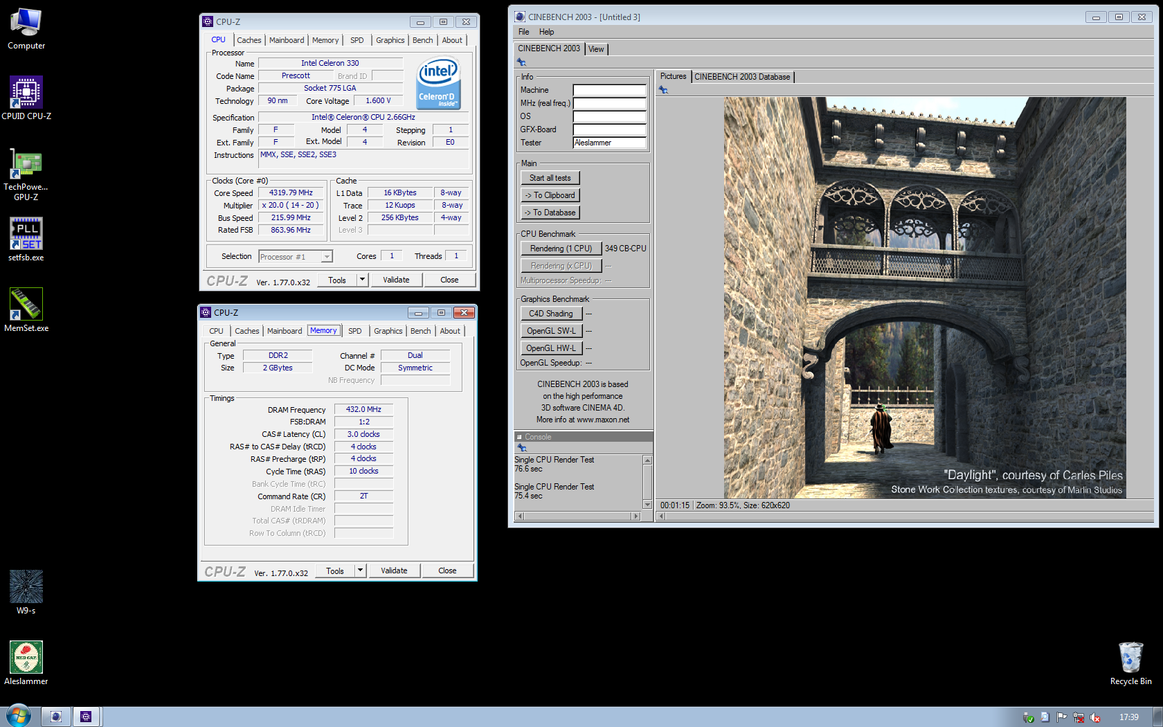The height and width of the screenshot is (727, 1163).
Task: Open the Aleslammer desktop icon
Action: pyautogui.click(x=26, y=663)
